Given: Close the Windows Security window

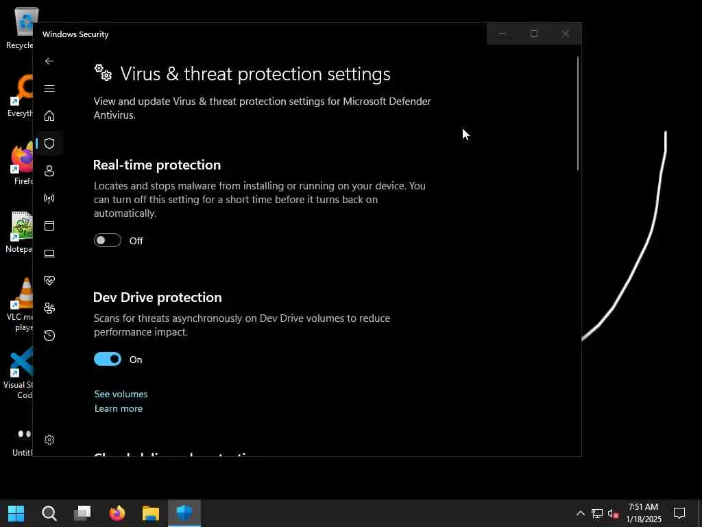Looking at the screenshot, I should coord(566,34).
